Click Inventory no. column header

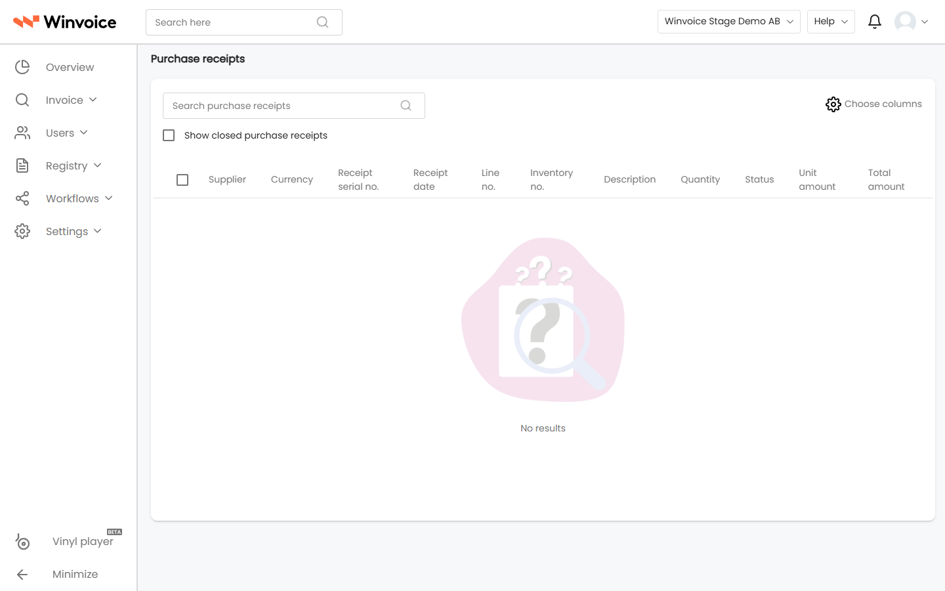pyautogui.click(x=551, y=179)
